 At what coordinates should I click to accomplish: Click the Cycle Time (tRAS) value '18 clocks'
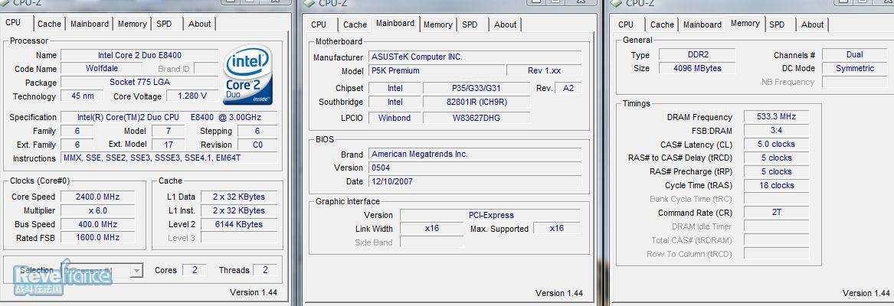tap(776, 185)
